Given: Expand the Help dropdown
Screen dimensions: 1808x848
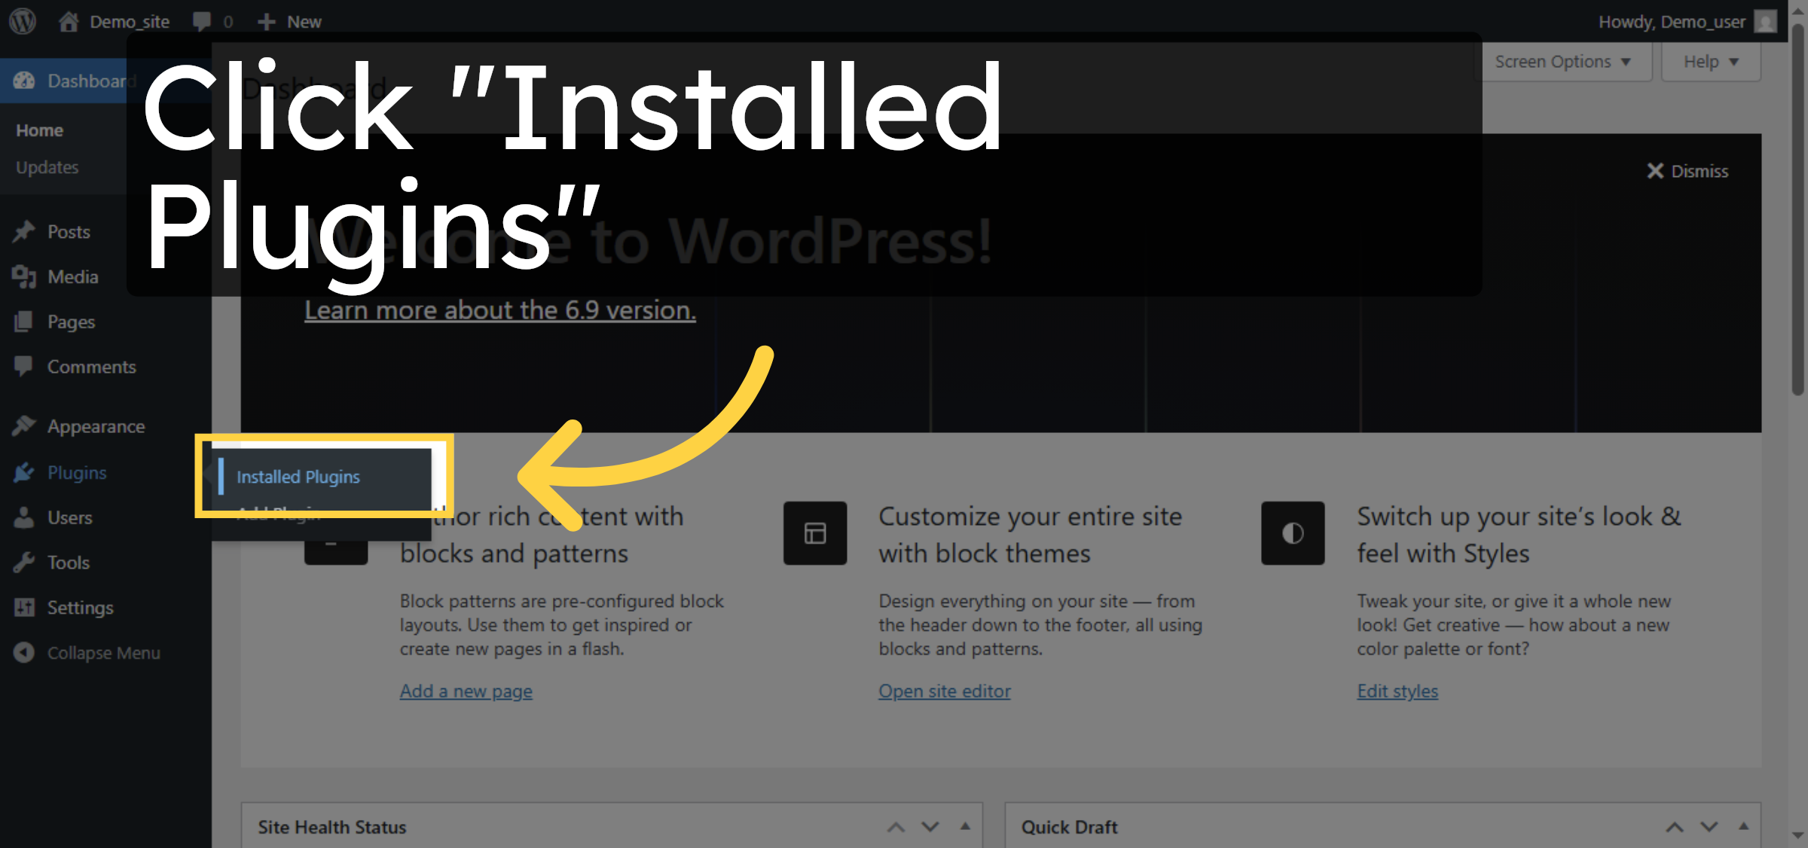Looking at the screenshot, I should [1710, 61].
